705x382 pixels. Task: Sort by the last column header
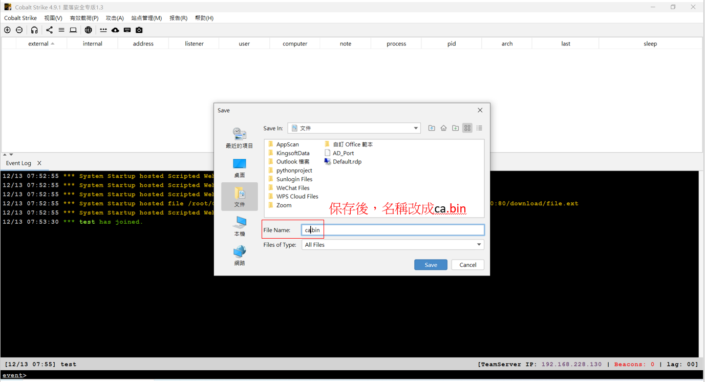565,44
